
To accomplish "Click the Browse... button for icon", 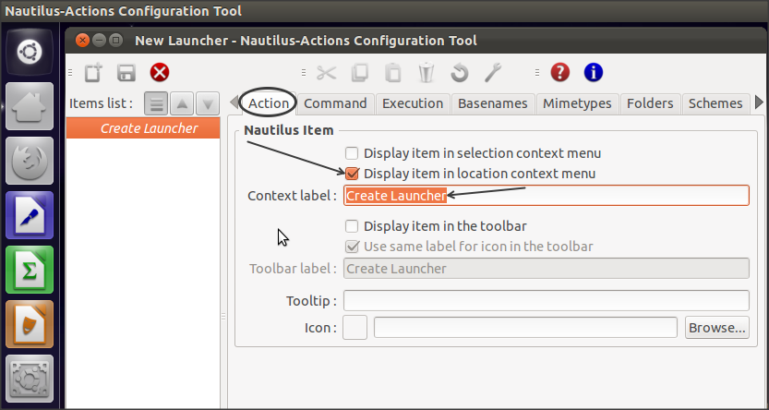I will [716, 328].
